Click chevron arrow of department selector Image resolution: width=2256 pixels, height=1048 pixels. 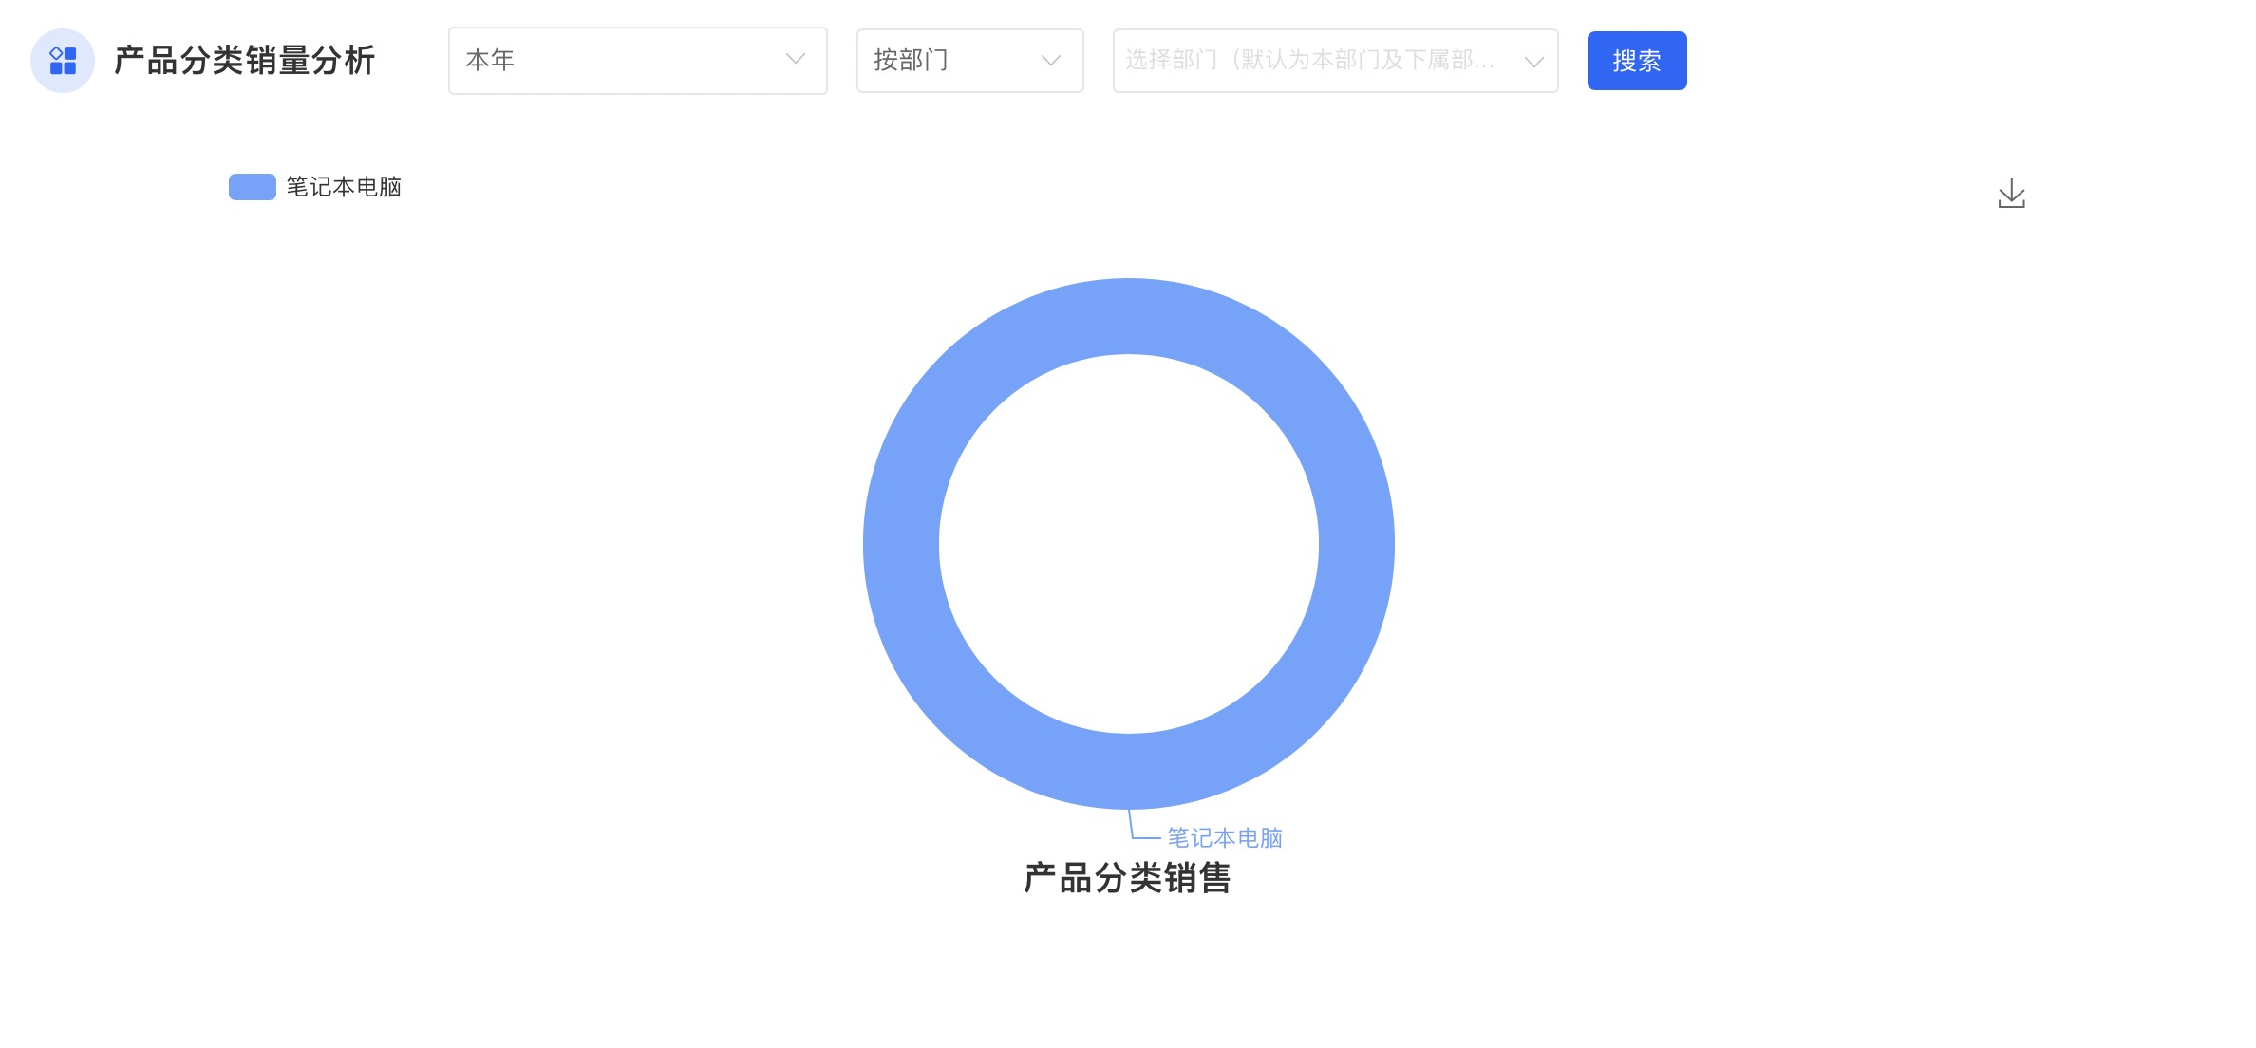pos(1533,62)
